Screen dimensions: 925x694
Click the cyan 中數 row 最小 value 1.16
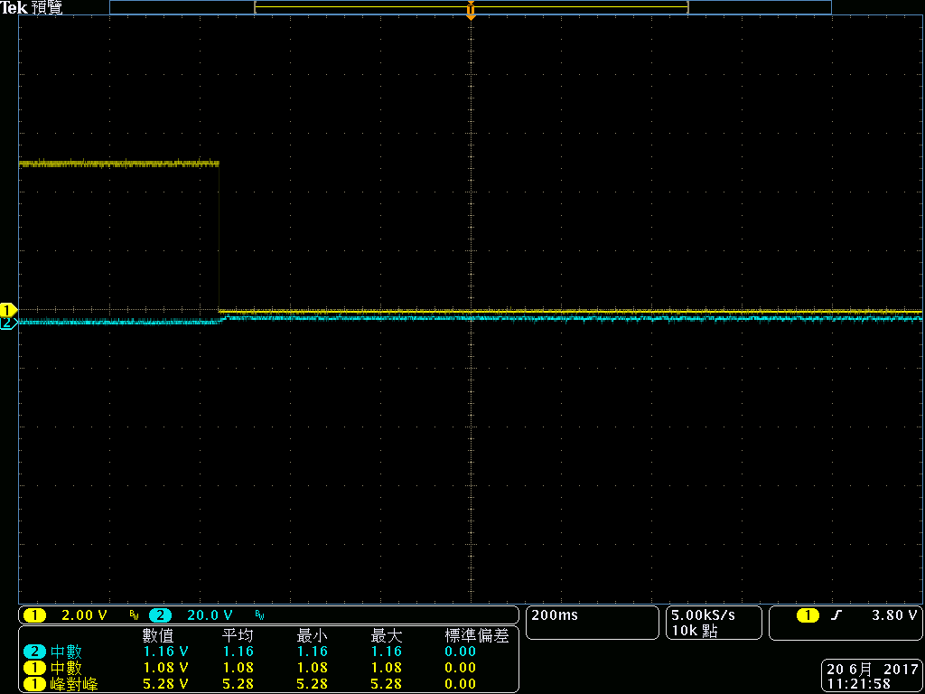[x=313, y=652]
